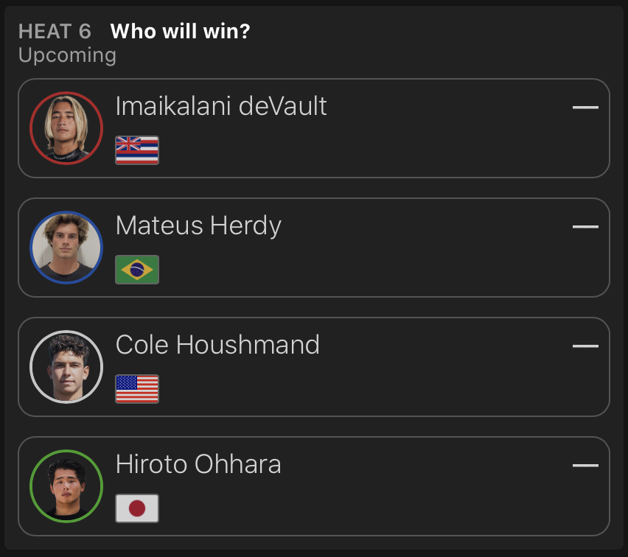Click the dash beside Imaikalani deVault
The width and height of the screenshot is (628, 557).
tap(585, 108)
